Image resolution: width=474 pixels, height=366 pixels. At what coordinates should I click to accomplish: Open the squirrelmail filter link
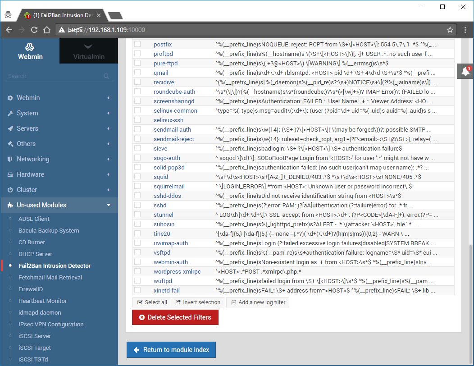169,186
